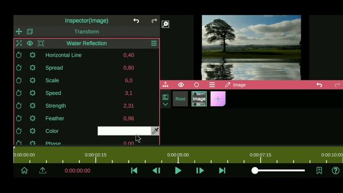Redo in the Inspector header

pyautogui.click(x=154, y=21)
